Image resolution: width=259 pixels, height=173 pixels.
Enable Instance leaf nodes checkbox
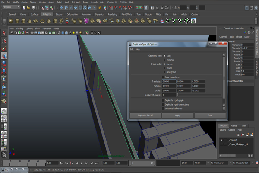[x=163, y=109]
